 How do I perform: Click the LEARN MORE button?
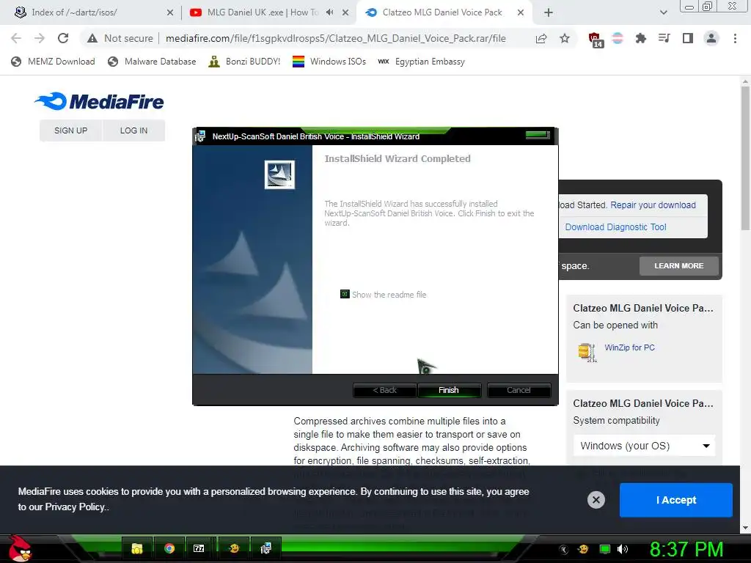[x=678, y=265]
